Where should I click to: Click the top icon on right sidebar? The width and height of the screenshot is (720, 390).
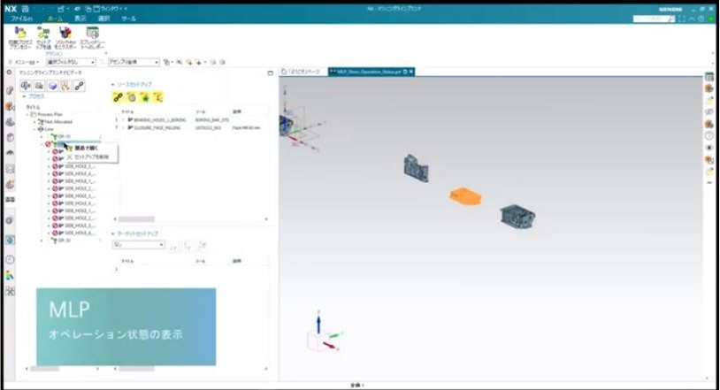click(x=709, y=77)
